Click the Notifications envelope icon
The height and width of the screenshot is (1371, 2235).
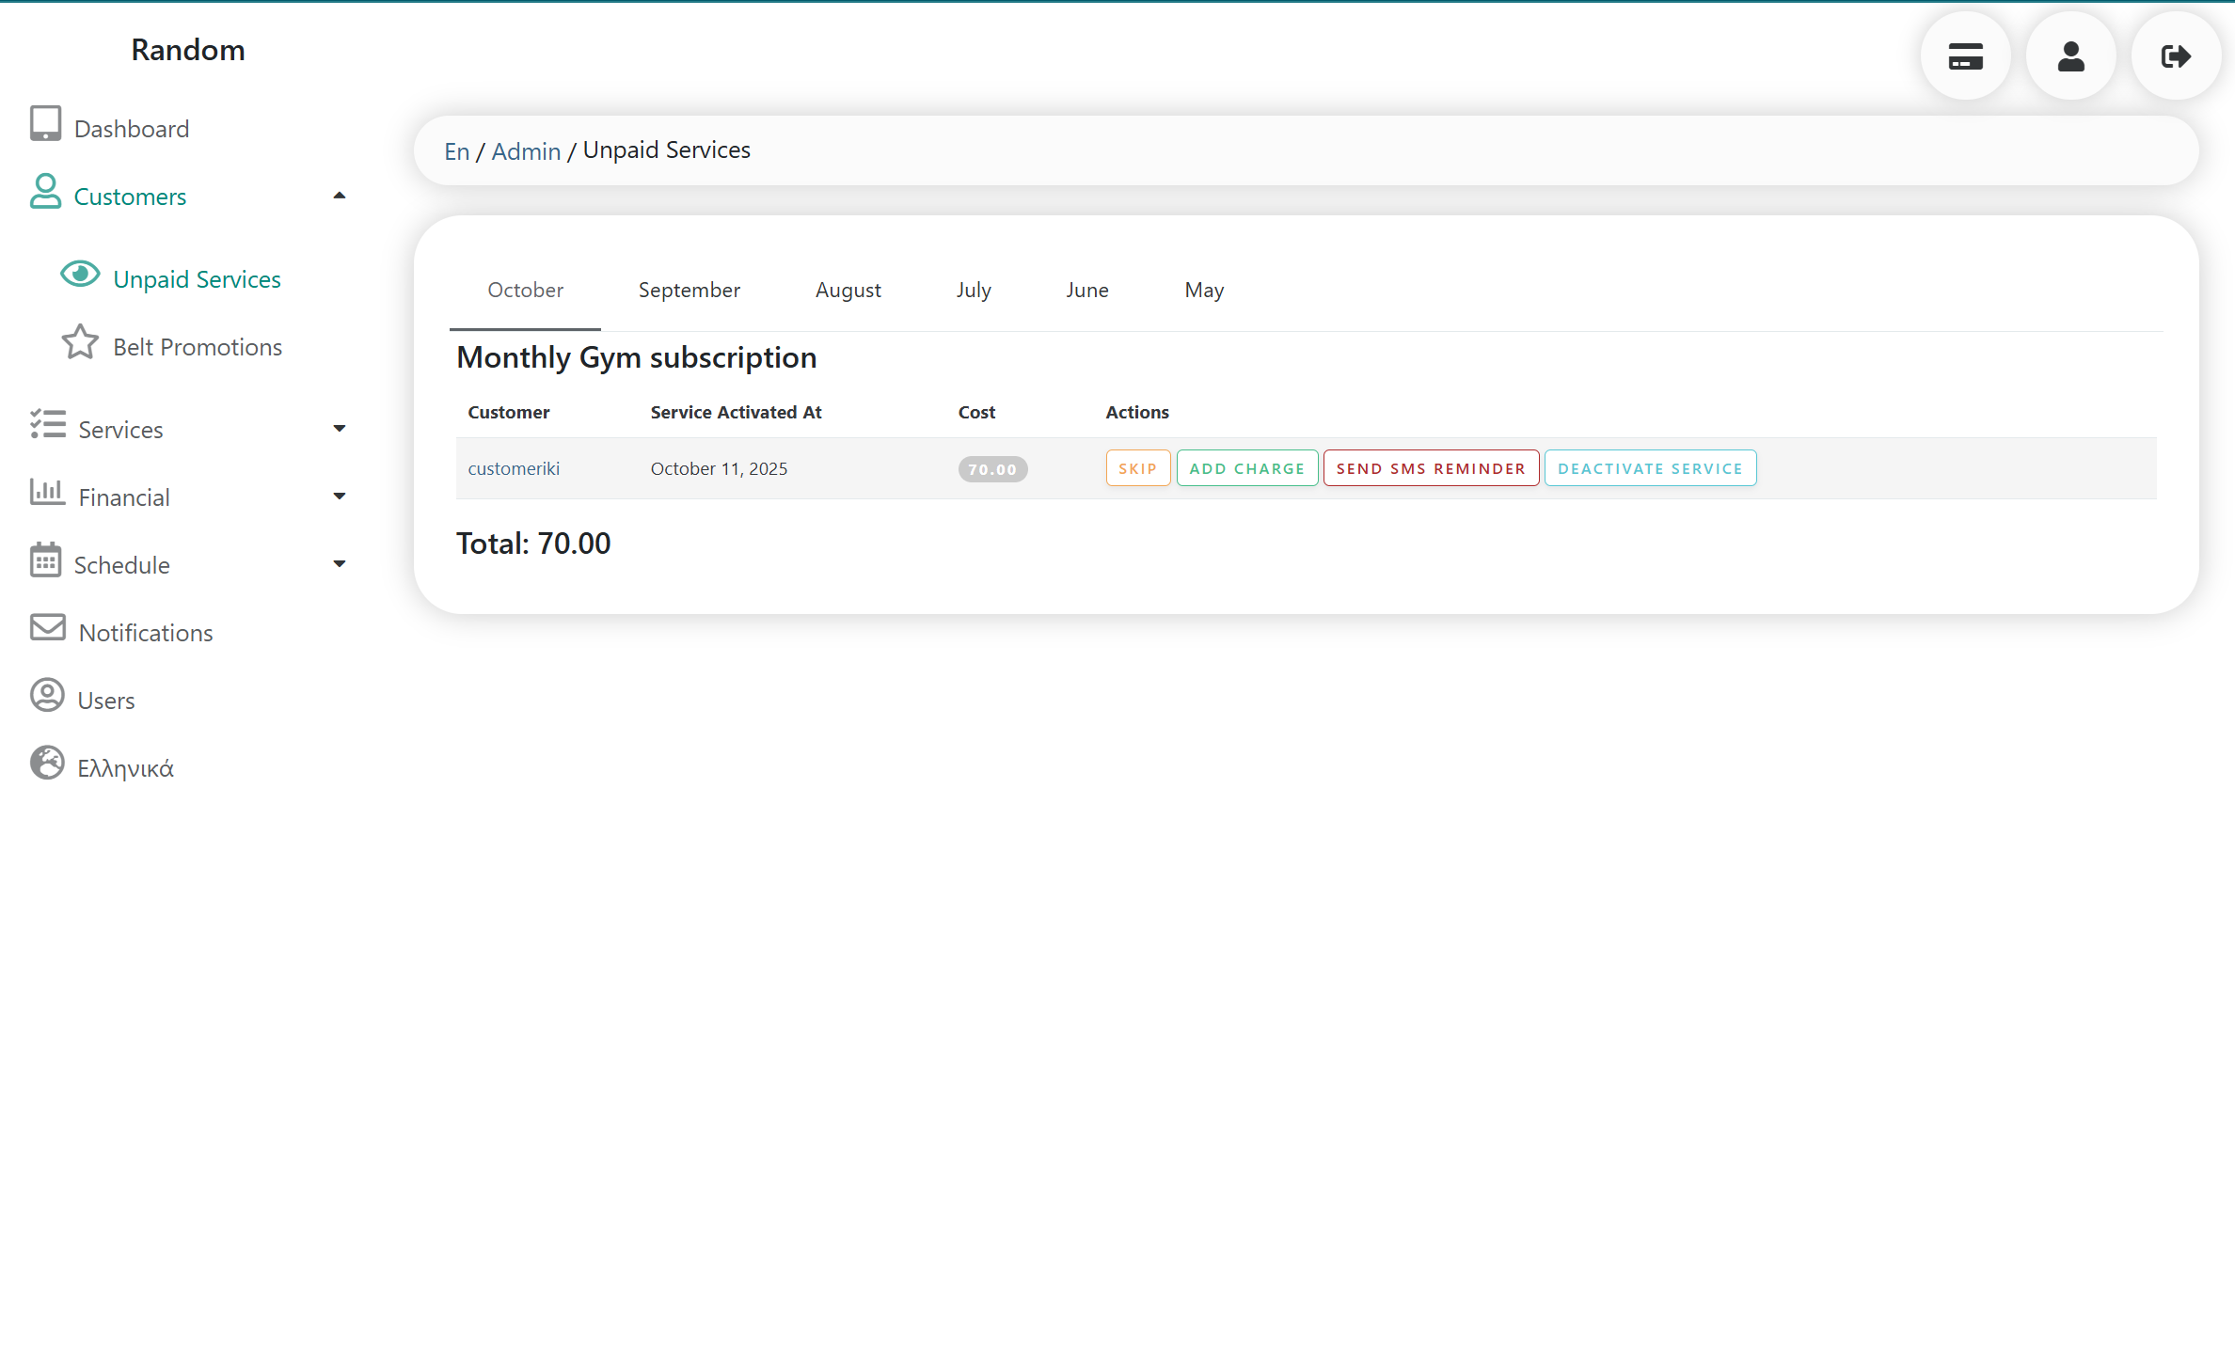pyautogui.click(x=47, y=628)
